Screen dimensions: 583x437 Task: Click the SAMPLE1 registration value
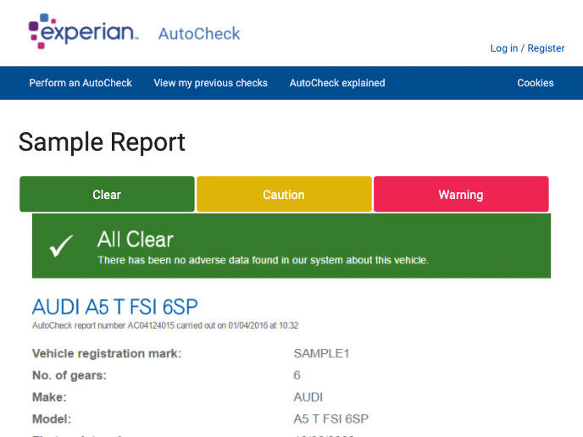point(321,353)
